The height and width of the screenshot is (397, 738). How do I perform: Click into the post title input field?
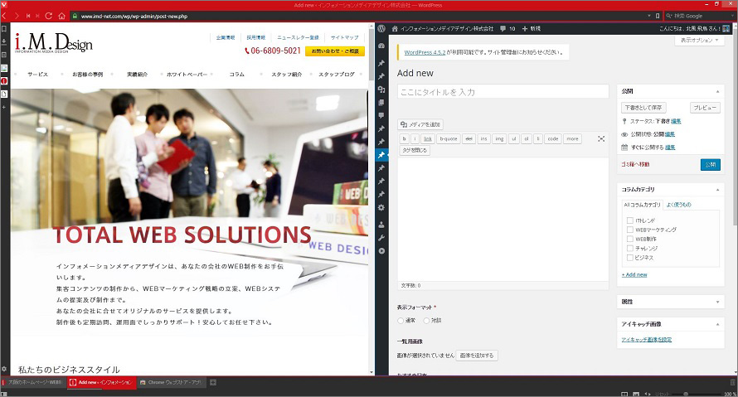pyautogui.click(x=503, y=92)
